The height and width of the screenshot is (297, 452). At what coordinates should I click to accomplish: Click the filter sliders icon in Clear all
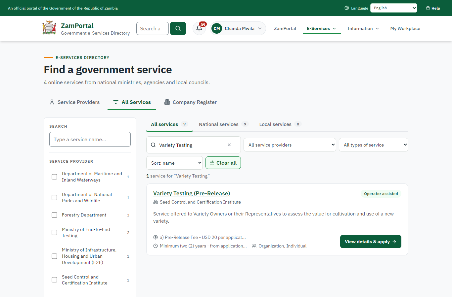tap(212, 163)
